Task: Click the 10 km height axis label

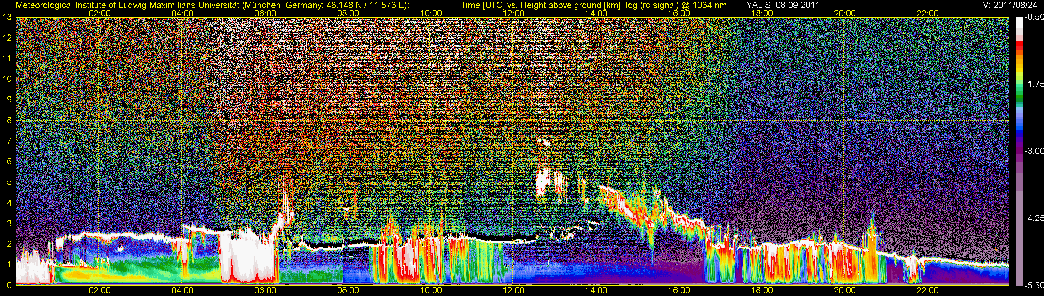Action: pos(8,79)
